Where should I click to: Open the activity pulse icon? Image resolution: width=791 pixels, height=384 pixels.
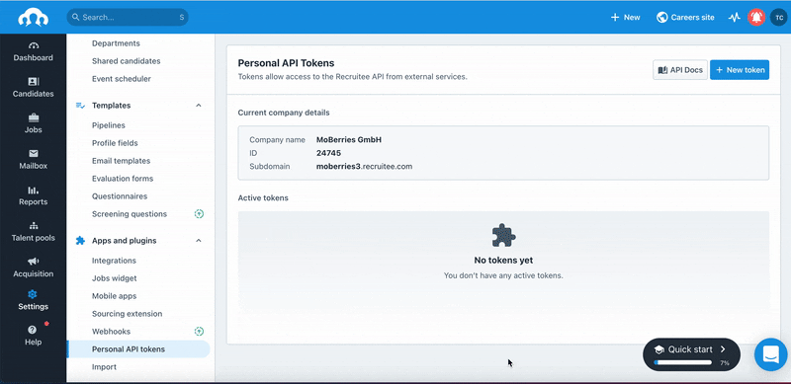coord(735,17)
